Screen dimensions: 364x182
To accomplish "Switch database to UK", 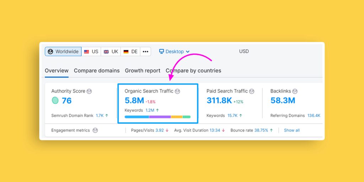I will (111, 52).
